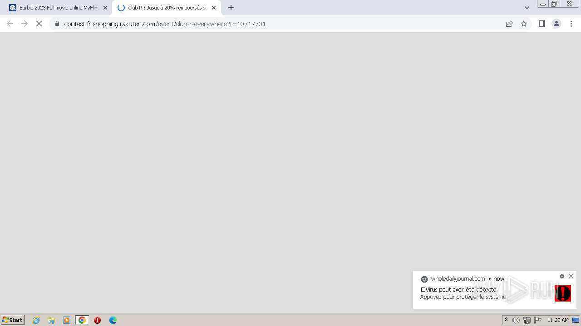Click 'Appuyez pour protéger le système' text
The width and height of the screenshot is (581, 326).
pyautogui.click(x=463, y=297)
